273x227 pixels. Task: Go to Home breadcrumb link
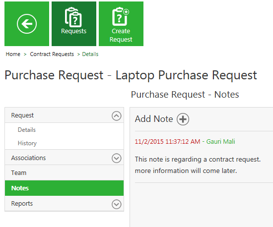tap(13, 54)
